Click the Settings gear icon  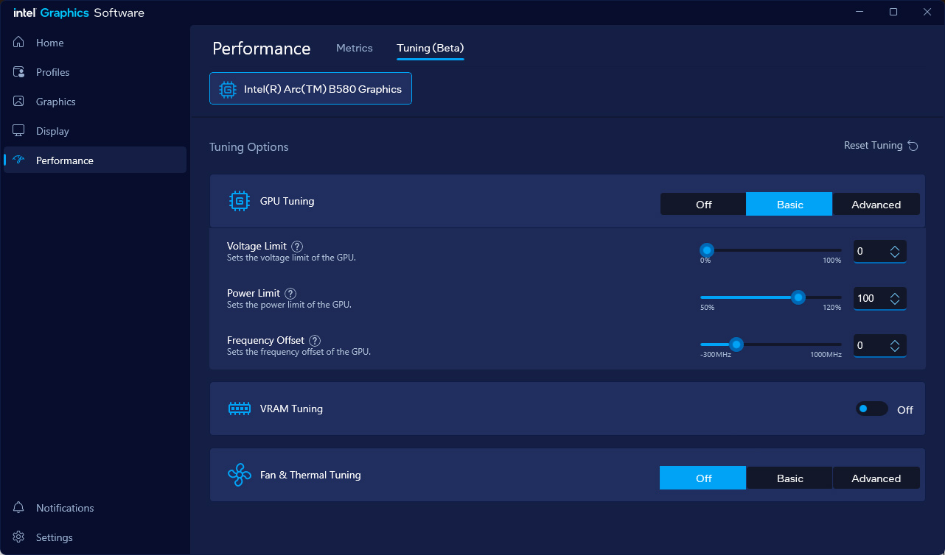(19, 537)
